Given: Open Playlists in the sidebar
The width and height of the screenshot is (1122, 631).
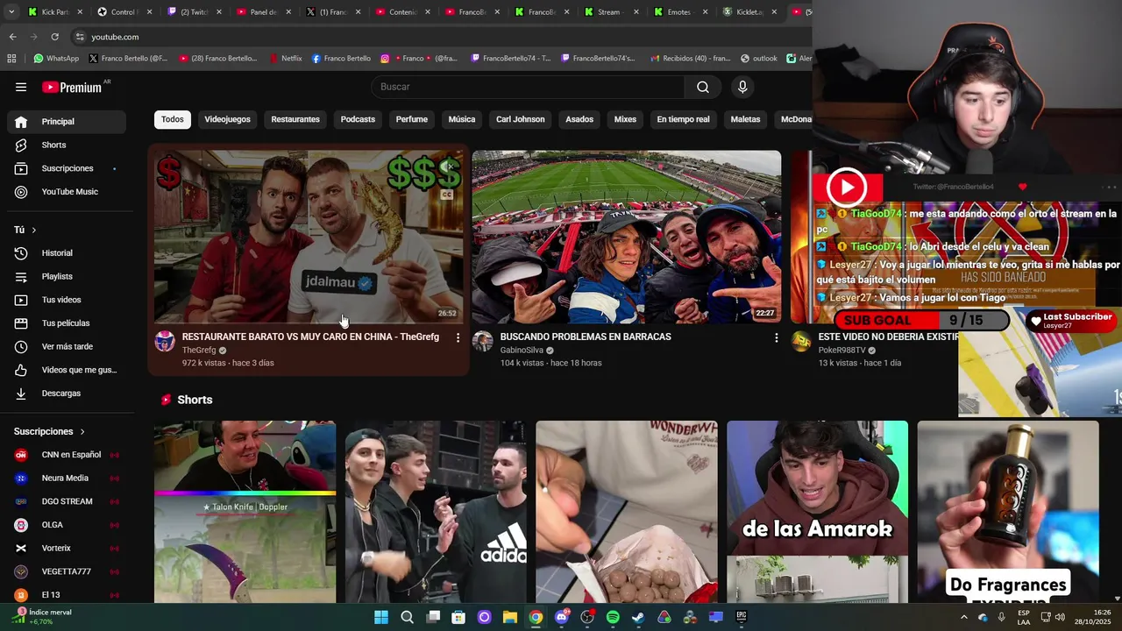Looking at the screenshot, I should point(67,276).
